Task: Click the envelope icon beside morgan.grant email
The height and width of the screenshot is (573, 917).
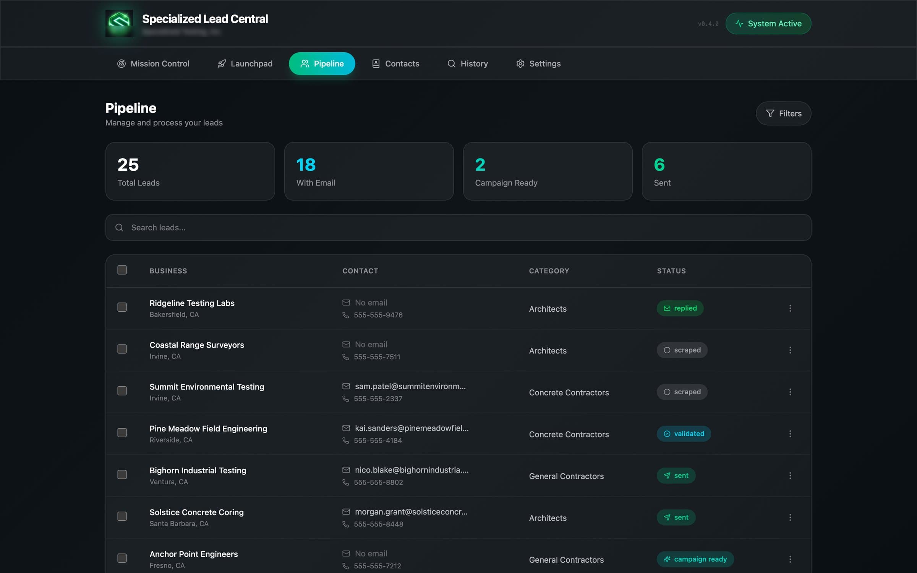Action: tap(346, 511)
